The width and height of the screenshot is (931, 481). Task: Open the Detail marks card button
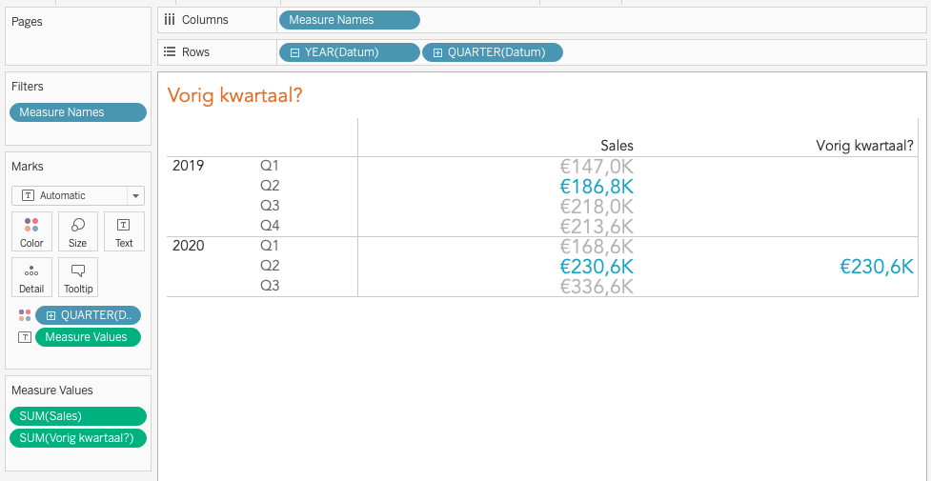[x=31, y=276]
